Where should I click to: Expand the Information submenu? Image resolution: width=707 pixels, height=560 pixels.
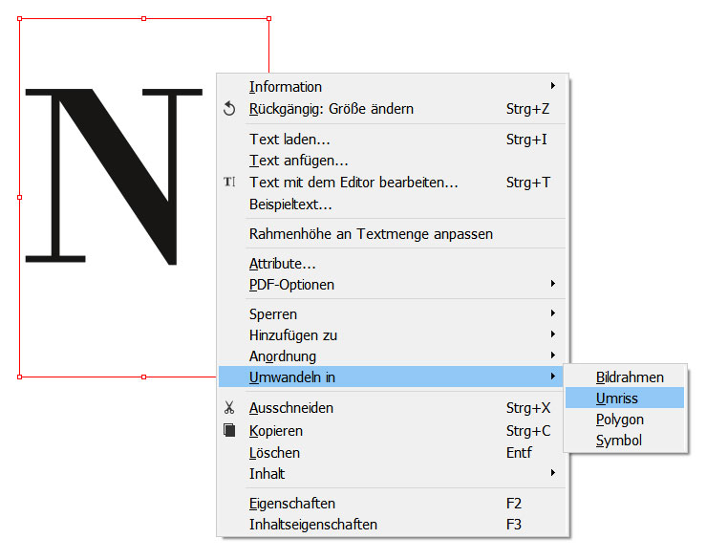[x=553, y=87]
